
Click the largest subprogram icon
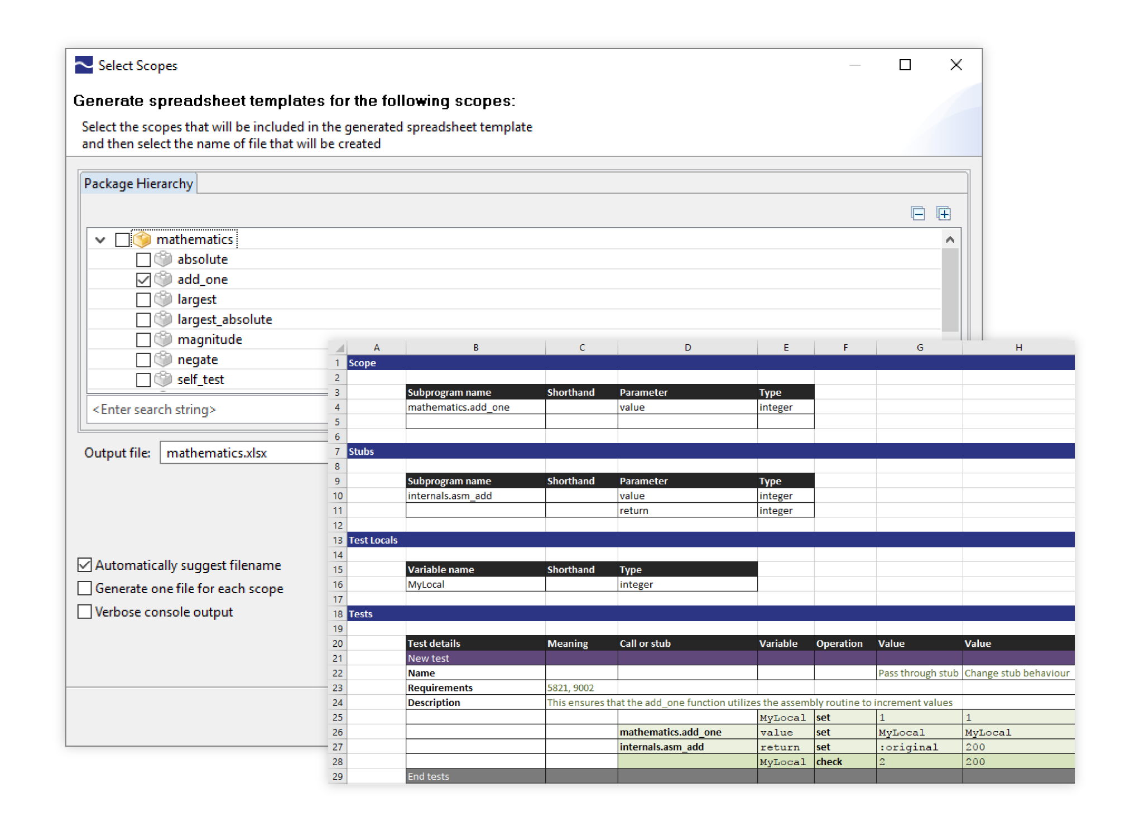163,299
